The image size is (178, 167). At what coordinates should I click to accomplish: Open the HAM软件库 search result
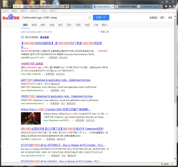pos(32,64)
